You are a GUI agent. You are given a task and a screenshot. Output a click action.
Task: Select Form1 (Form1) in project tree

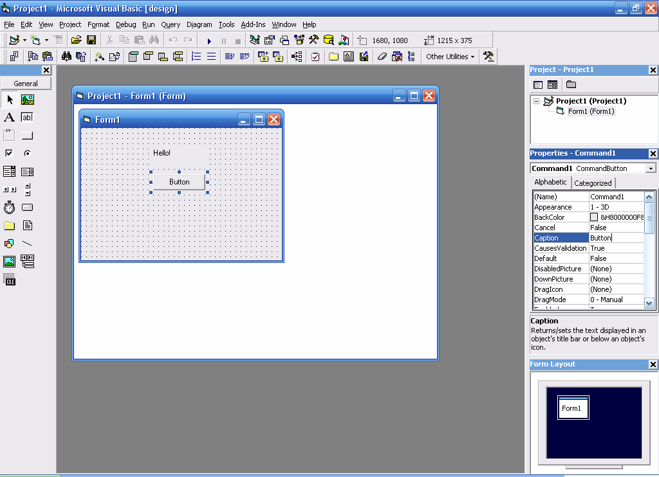(591, 111)
